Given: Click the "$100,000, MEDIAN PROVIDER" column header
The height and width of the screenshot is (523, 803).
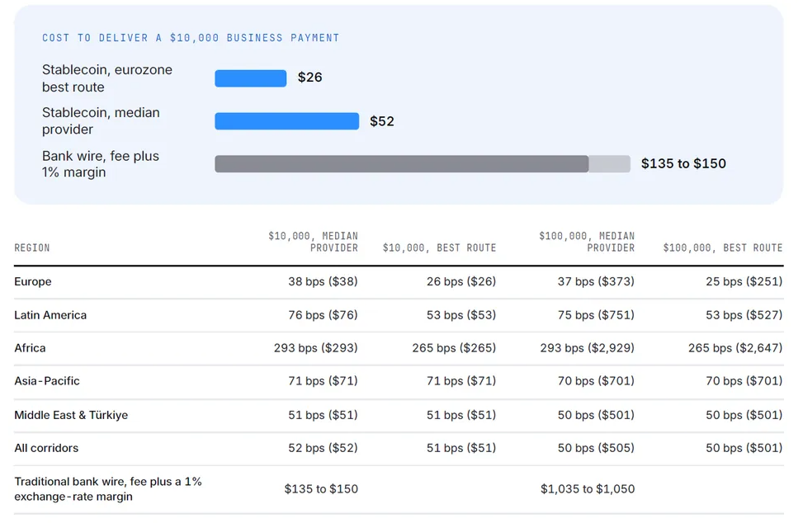Looking at the screenshot, I should (587, 242).
